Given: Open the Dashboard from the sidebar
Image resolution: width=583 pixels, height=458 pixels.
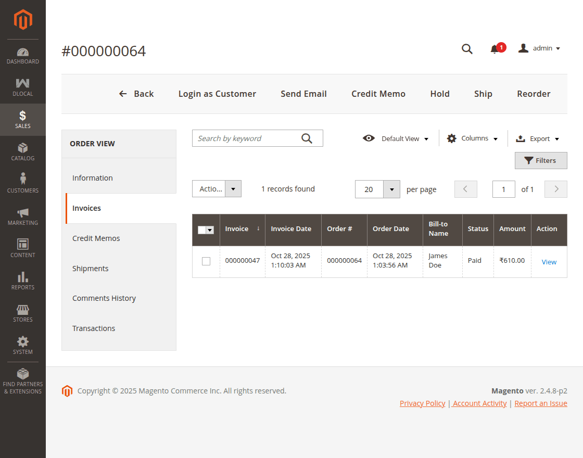Looking at the screenshot, I should pos(22,56).
